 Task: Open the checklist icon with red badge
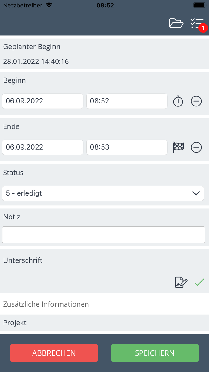pyautogui.click(x=196, y=23)
